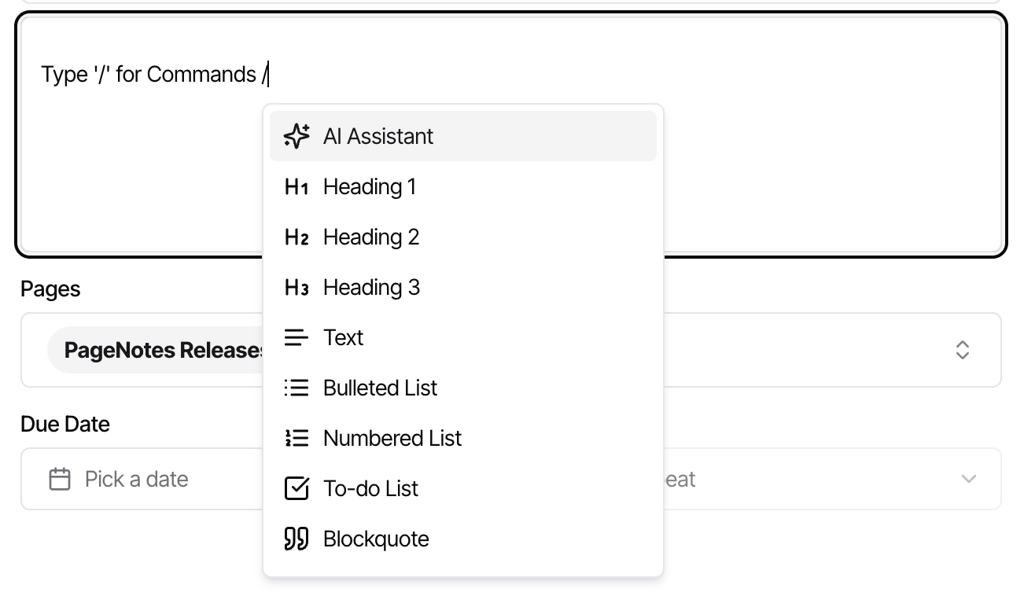1024x607 pixels.
Task: Click the Bulleted List icon
Action: tap(297, 388)
